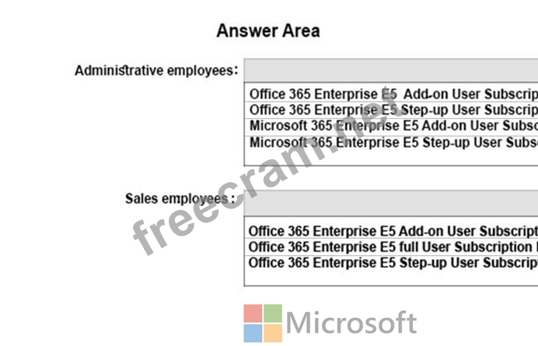Click the yellow square of Microsoft logo
This screenshot has height=346, width=538.
click(273, 333)
